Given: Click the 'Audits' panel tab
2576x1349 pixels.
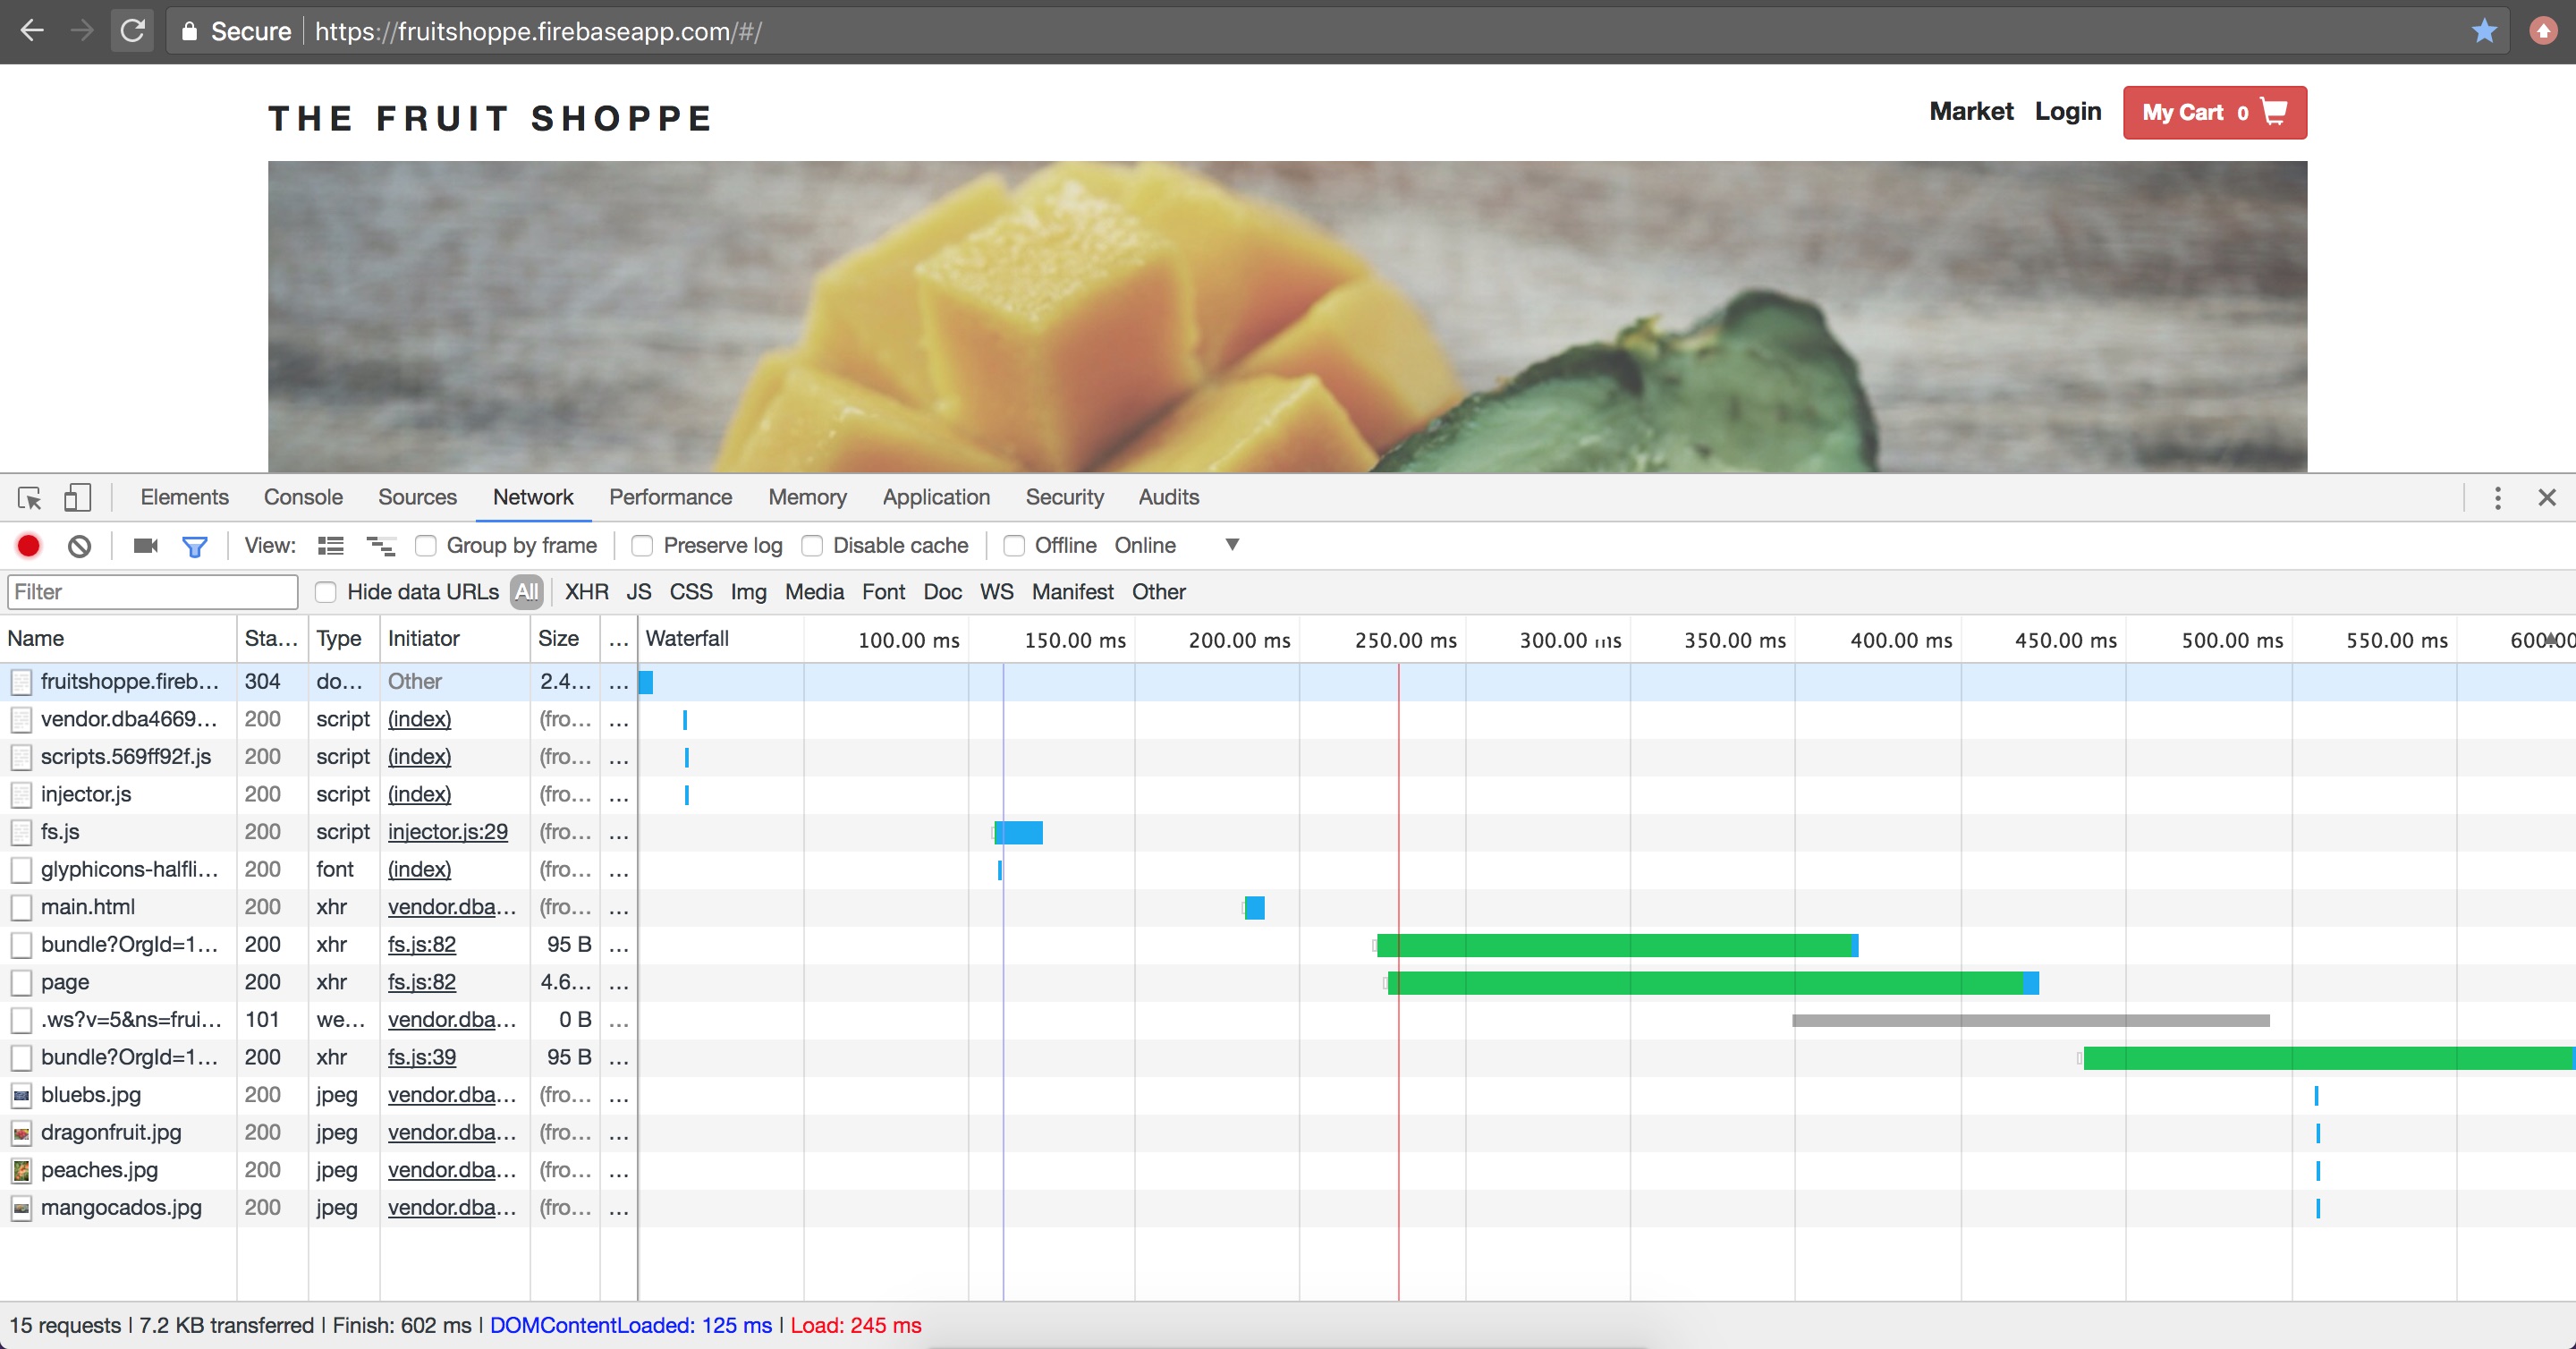Looking at the screenshot, I should pos(1169,497).
